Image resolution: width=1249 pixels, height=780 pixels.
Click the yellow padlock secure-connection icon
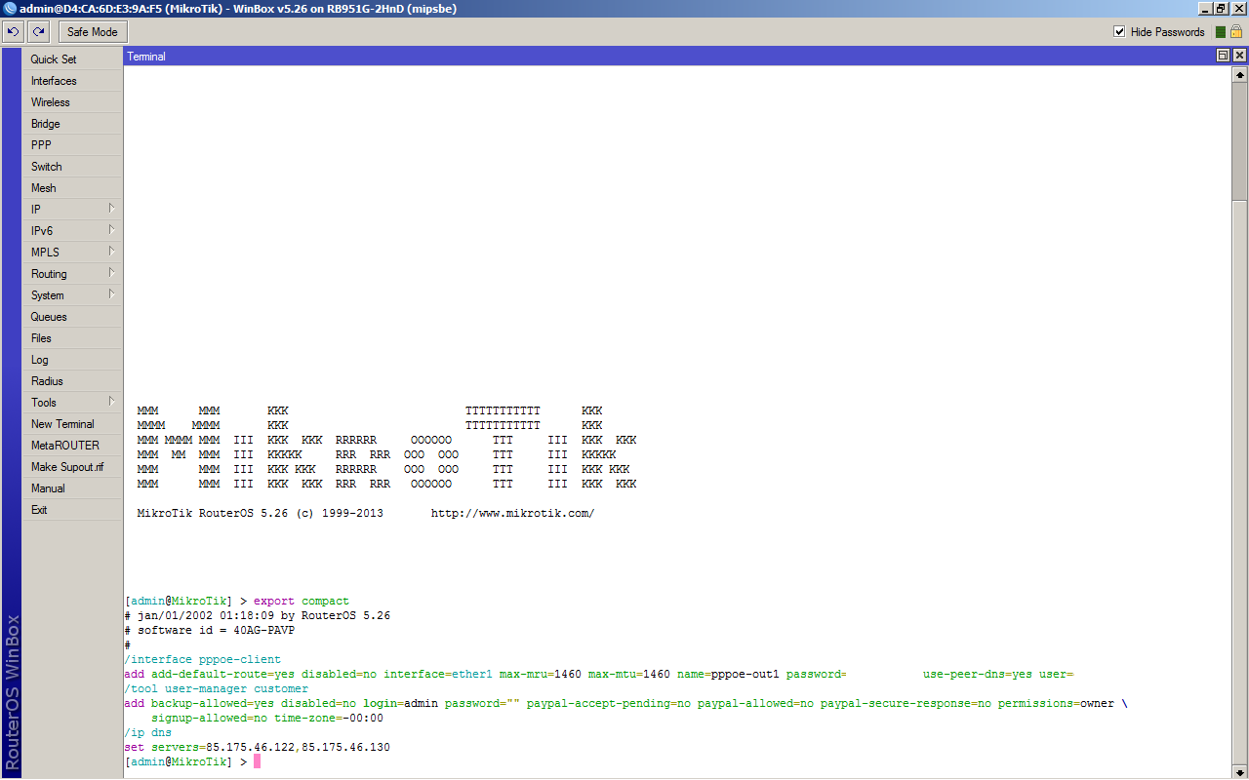1236,31
